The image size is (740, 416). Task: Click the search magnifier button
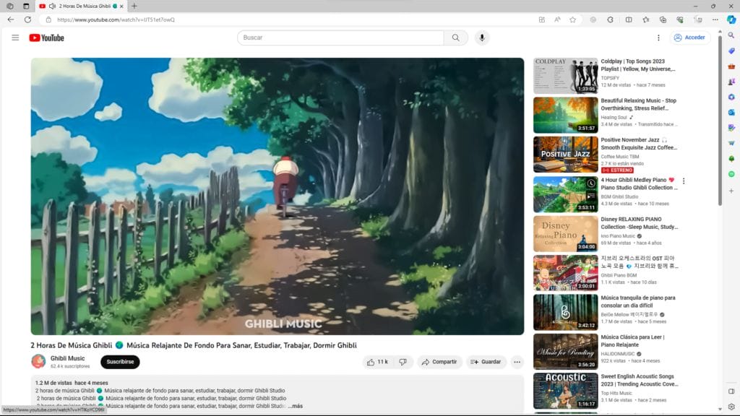coord(455,38)
